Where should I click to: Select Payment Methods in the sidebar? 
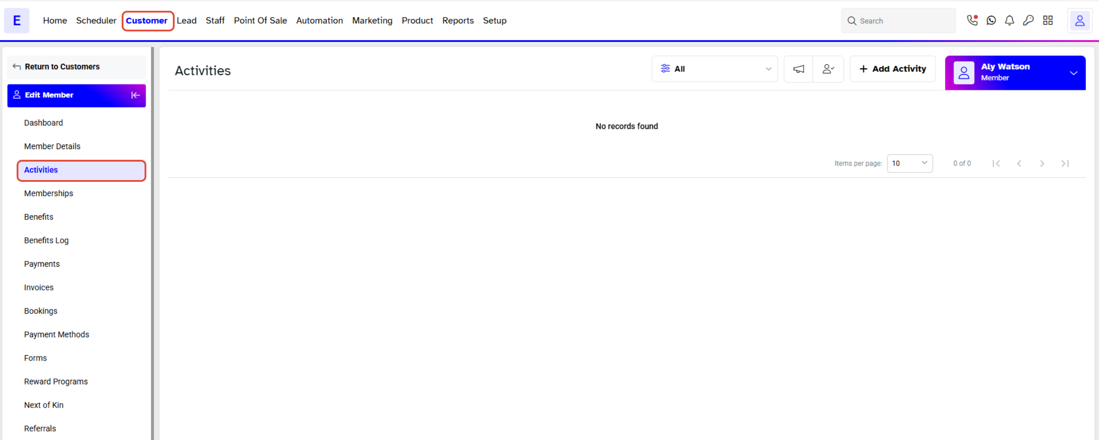(x=57, y=334)
